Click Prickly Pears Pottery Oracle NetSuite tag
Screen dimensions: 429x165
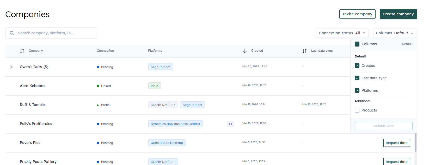pyautogui.click(x=163, y=162)
